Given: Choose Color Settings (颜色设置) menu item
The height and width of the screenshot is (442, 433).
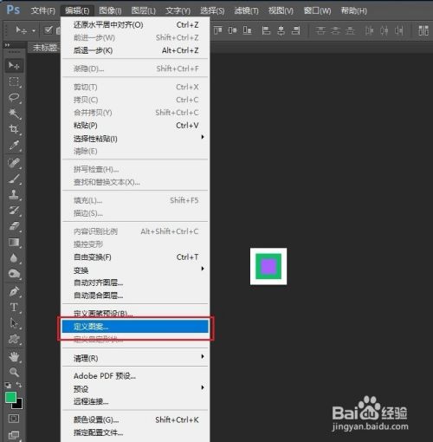Looking at the screenshot, I should pyautogui.click(x=135, y=419).
